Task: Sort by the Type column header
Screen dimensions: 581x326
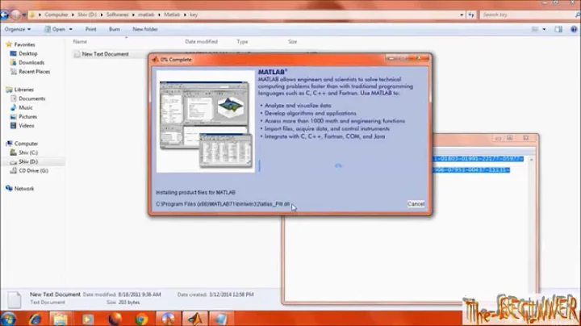Action: click(242, 41)
